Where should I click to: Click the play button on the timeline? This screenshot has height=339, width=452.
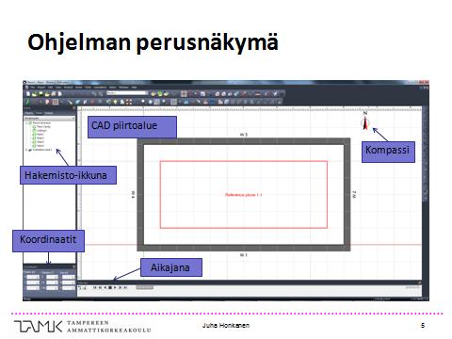pos(115,287)
